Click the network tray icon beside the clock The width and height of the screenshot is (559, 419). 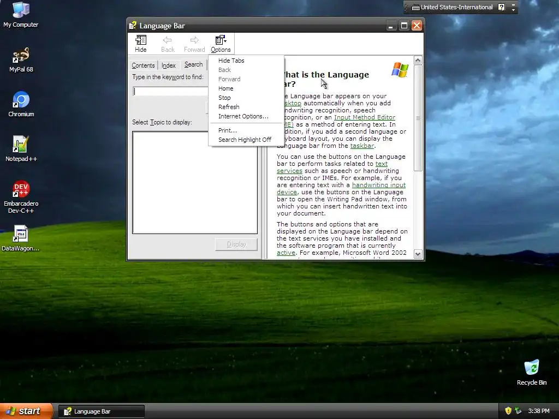pos(518,411)
